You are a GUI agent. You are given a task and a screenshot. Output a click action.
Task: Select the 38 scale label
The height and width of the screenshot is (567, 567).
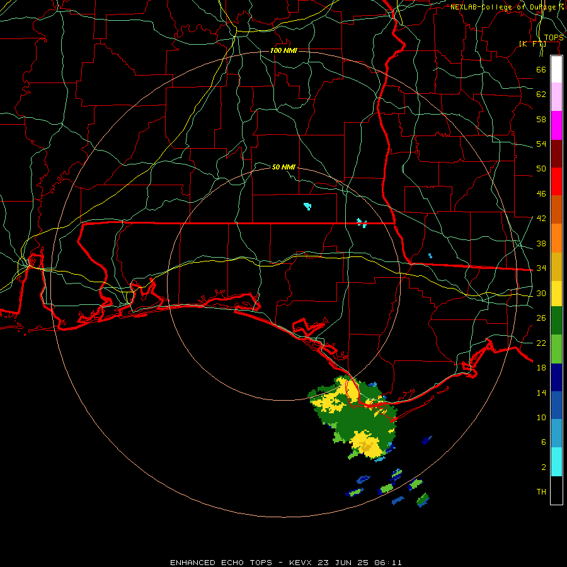(541, 243)
